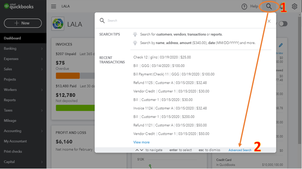The image size is (302, 169).
Task: Click the Advanced Search link
Action: (x=240, y=150)
